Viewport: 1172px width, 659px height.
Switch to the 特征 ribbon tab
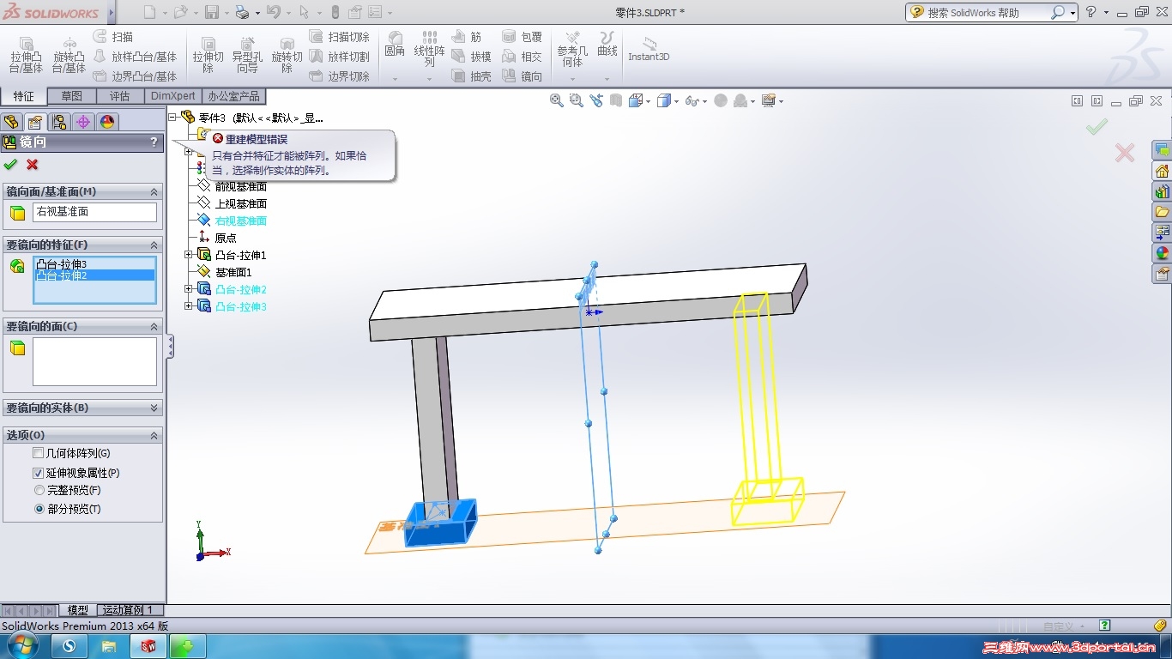point(24,96)
